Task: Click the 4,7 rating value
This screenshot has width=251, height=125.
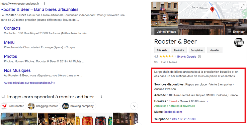Action: click(x=156, y=57)
